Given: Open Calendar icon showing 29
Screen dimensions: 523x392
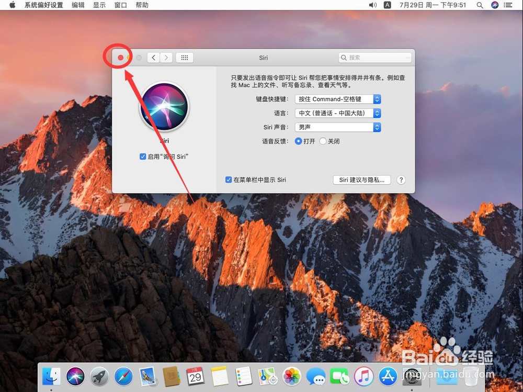Looking at the screenshot, I should (x=196, y=376).
